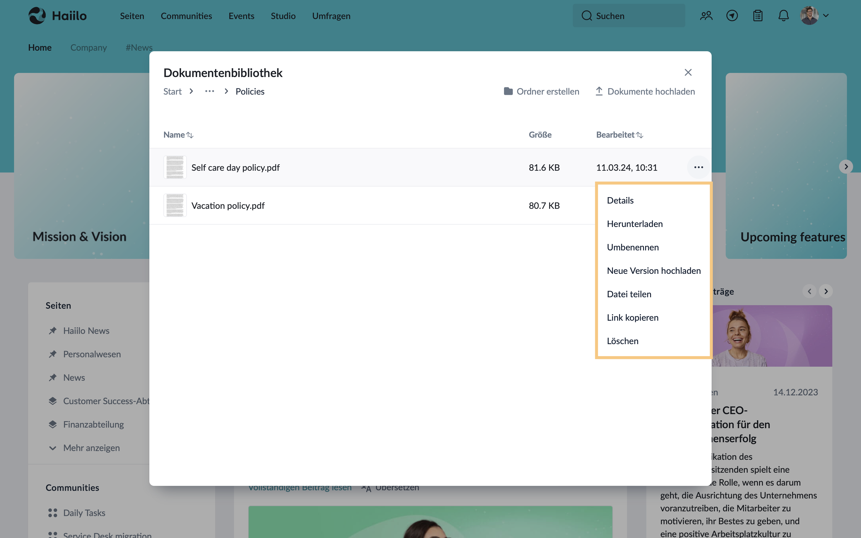
Task: Click the compass navigation icon
Action: (x=732, y=16)
